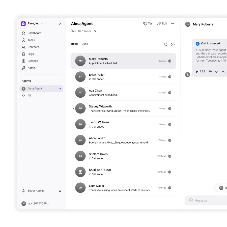Image resolution: width=227 pixels, height=227 pixels.
Task: Open Liam Davis conversation
Action: (123, 188)
